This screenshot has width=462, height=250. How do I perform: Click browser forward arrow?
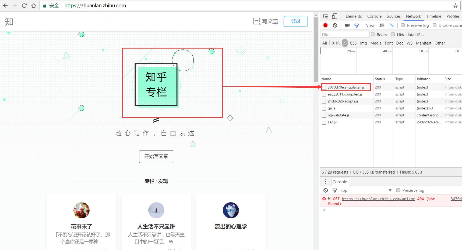pyautogui.click(x=15, y=6)
